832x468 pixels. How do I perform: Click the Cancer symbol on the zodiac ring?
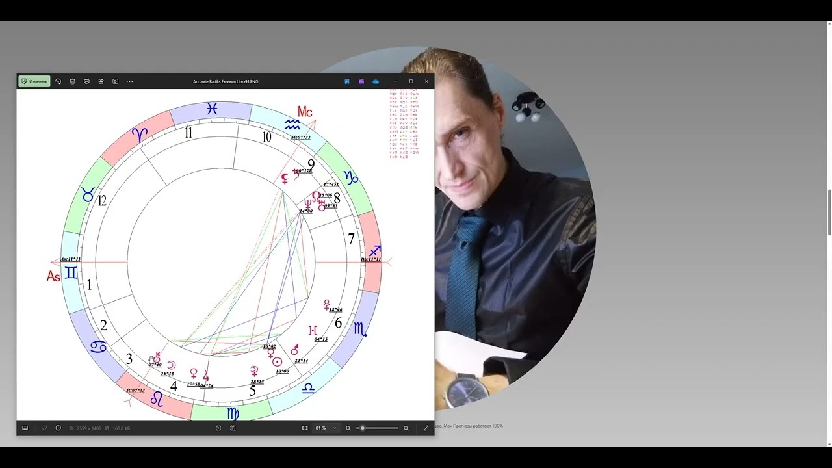point(98,347)
